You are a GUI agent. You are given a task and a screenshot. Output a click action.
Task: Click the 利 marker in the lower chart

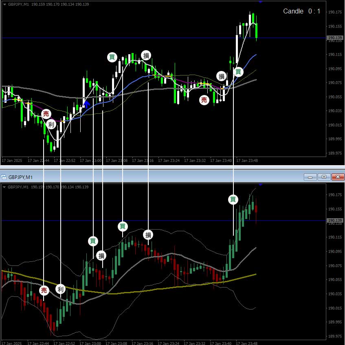pyautogui.click(x=60, y=290)
